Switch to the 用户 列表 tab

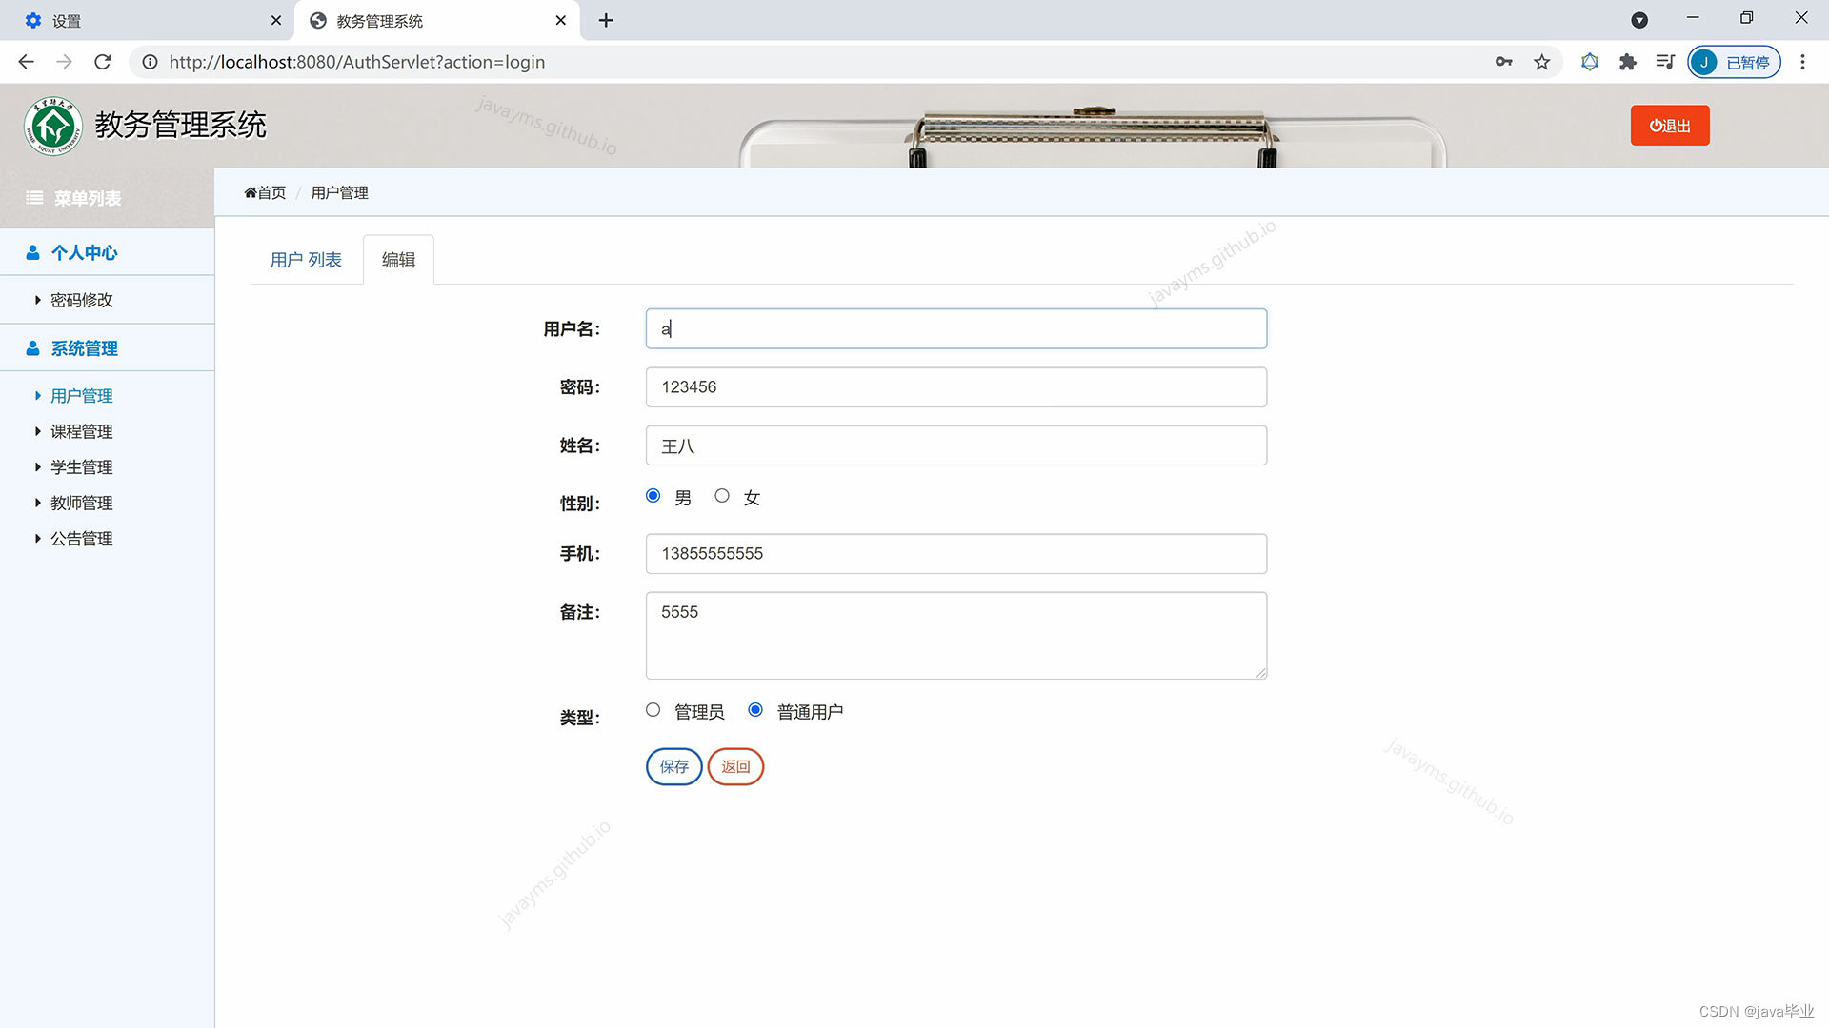click(305, 260)
